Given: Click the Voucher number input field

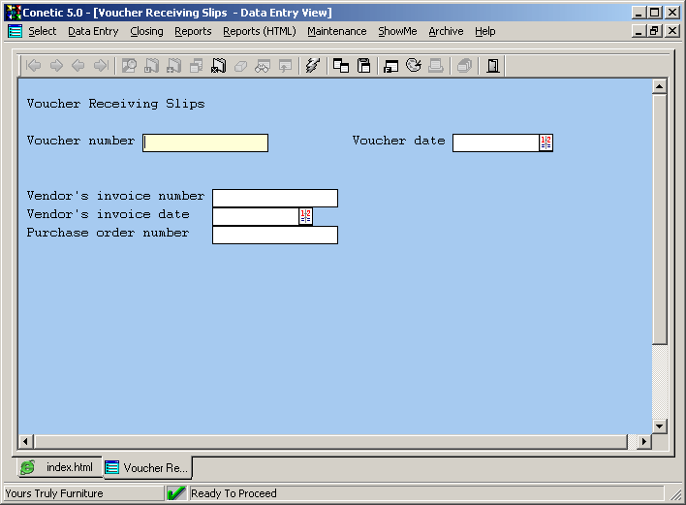Looking at the screenshot, I should pos(205,142).
